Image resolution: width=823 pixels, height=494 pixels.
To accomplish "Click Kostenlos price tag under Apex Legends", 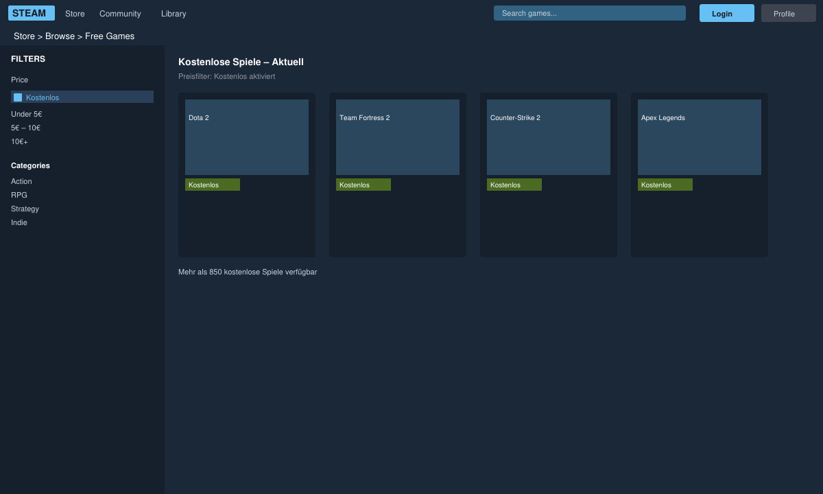I will pos(665,185).
